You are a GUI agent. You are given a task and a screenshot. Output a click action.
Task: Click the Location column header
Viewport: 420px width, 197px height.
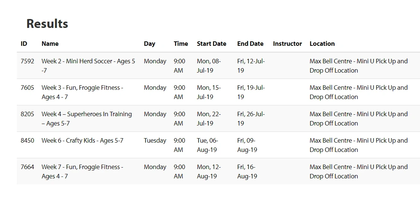[x=322, y=44]
